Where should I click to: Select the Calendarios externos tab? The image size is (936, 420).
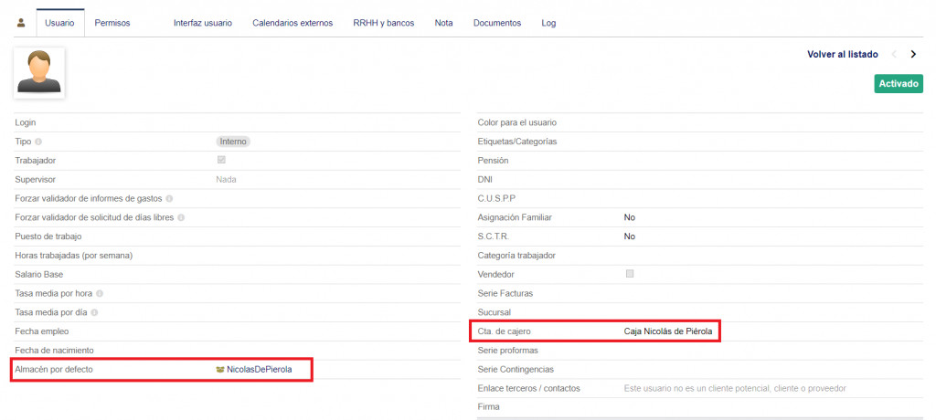click(x=292, y=23)
